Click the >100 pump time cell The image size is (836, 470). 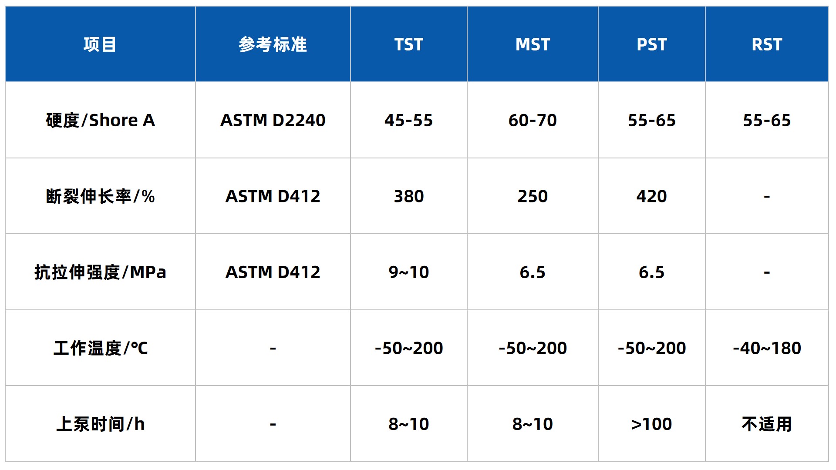point(651,424)
